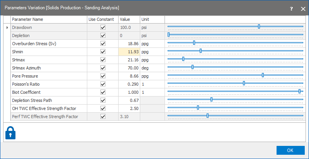This screenshot has height=159, width=309.
Task: Click the Shmin value field 11.93
Action: pyautogui.click(x=129, y=52)
